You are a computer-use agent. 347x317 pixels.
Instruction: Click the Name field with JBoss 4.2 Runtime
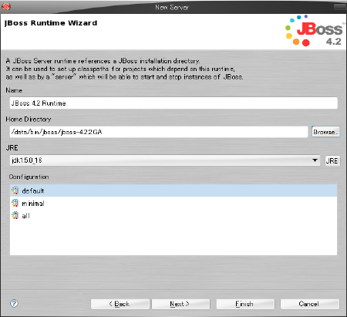(x=173, y=103)
